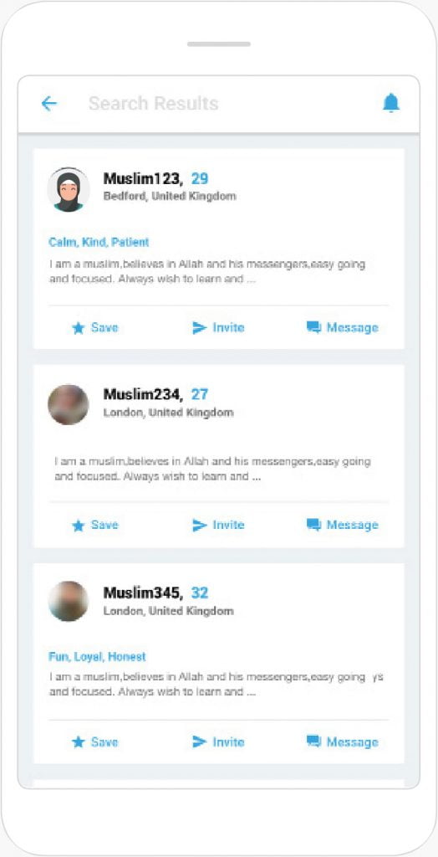Open Muslim234's blurred profile photo
The width and height of the screenshot is (438, 857).
69,404
